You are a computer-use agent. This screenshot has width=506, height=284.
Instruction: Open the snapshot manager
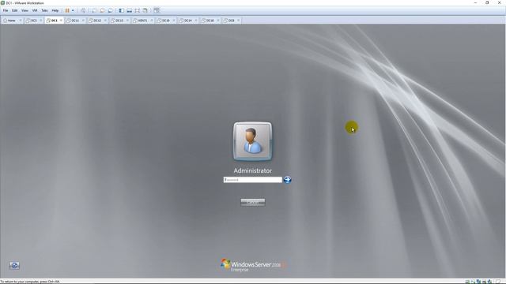[x=111, y=10]
